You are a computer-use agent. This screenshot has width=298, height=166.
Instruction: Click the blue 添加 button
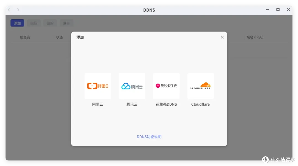coord(17,23)
